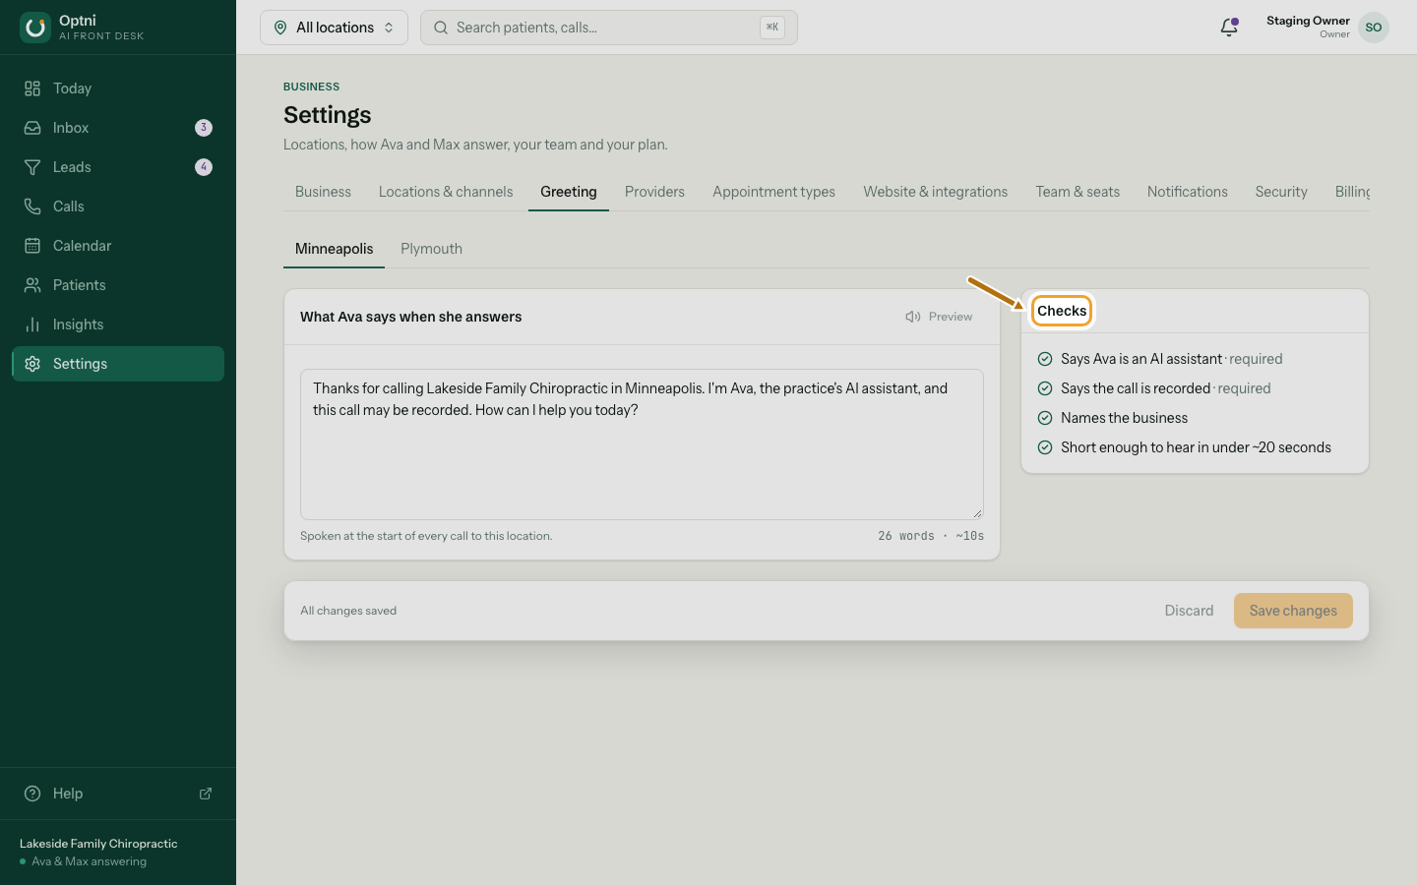The height and width of the screenshot is (885, 1417).
Task: Open the Locations & channels tab
Action: click(446, 192)
